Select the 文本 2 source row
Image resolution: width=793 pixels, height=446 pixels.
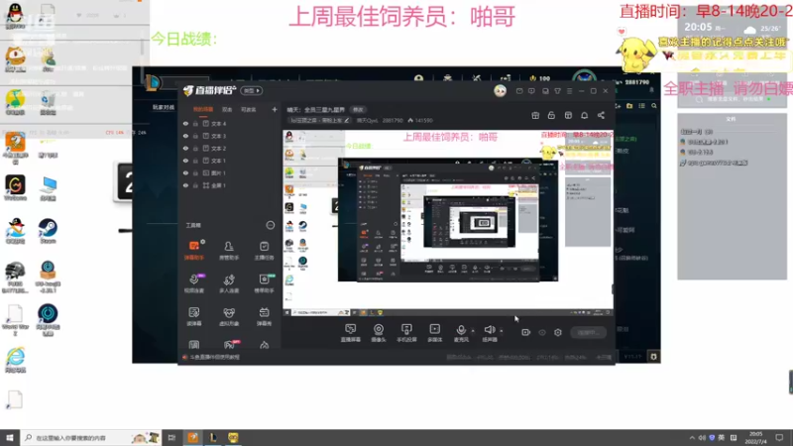(230, 149)
